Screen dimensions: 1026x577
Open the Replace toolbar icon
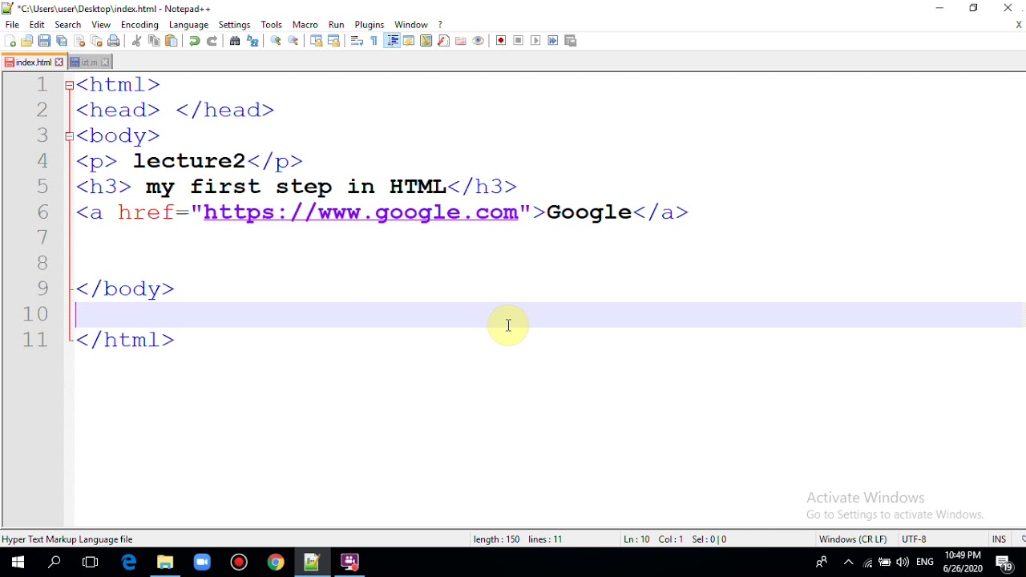click(x=252, y=41)
